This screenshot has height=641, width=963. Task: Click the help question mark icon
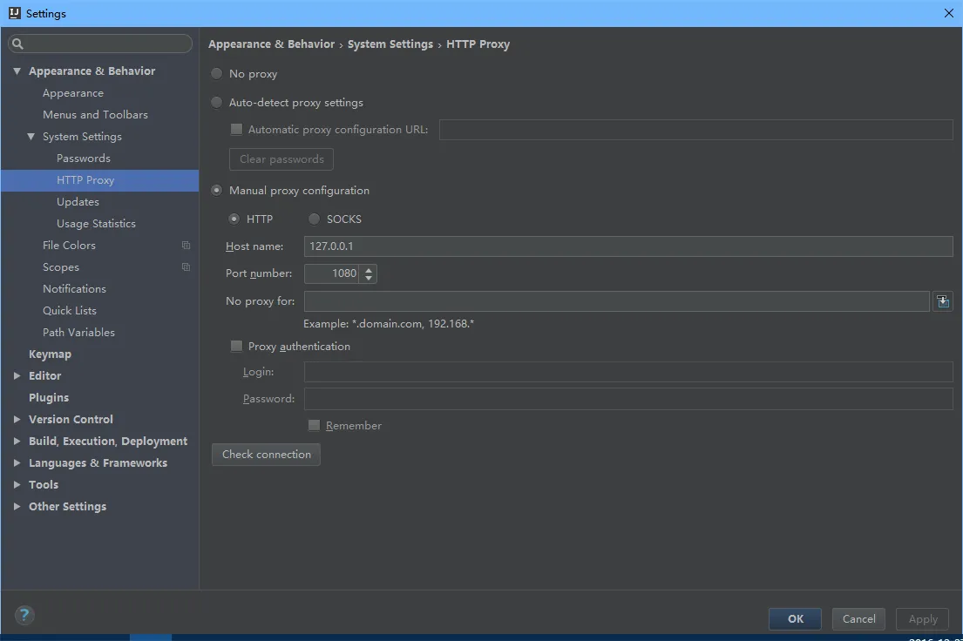24,615
